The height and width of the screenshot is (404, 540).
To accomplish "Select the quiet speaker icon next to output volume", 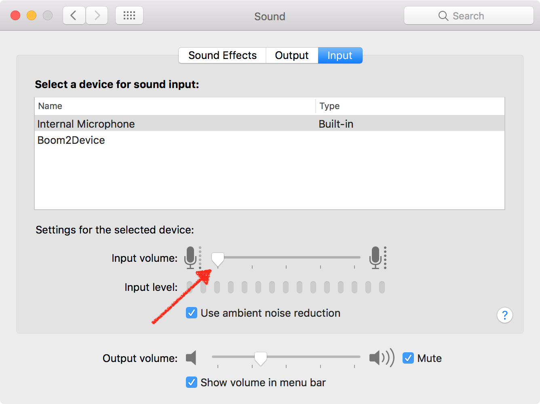I will click(191, 358).
